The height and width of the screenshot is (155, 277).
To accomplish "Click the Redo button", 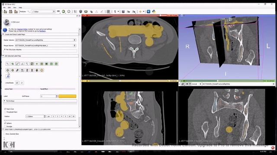I will pos(22,83).
